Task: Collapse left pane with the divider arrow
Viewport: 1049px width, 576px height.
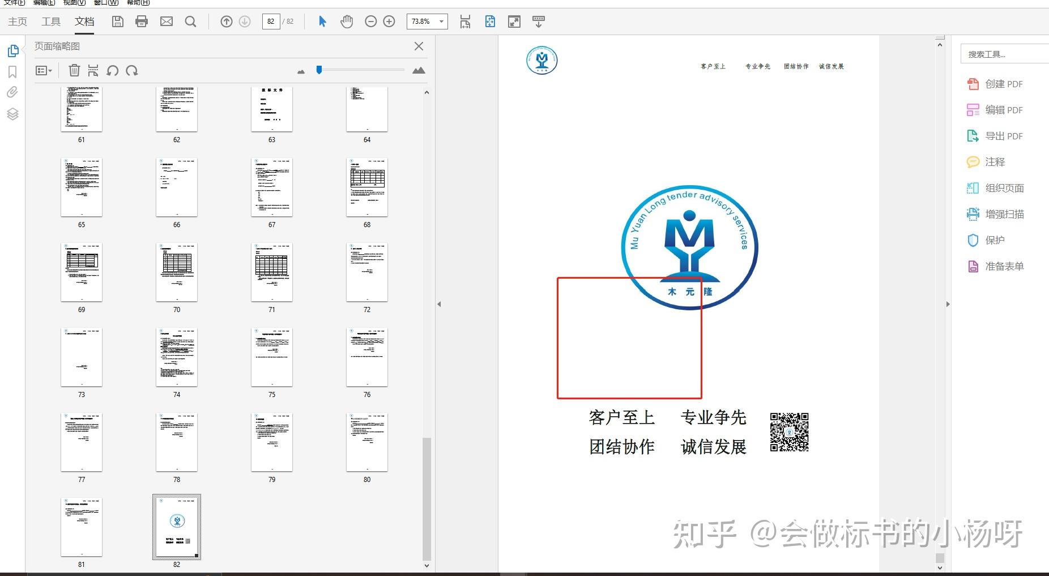Action: click(439, 304)
